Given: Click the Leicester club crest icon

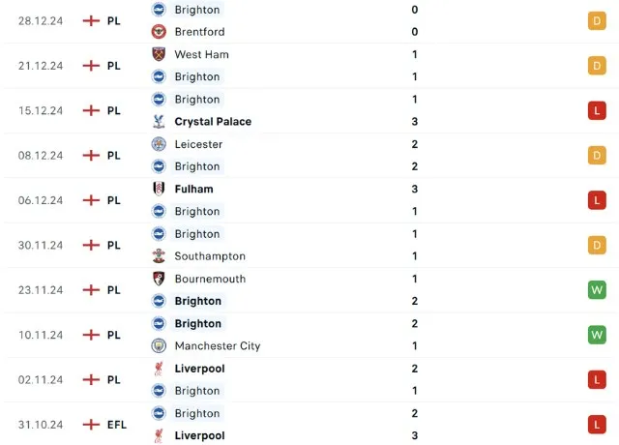Looking at the screenshot, I should coord(160,144).
